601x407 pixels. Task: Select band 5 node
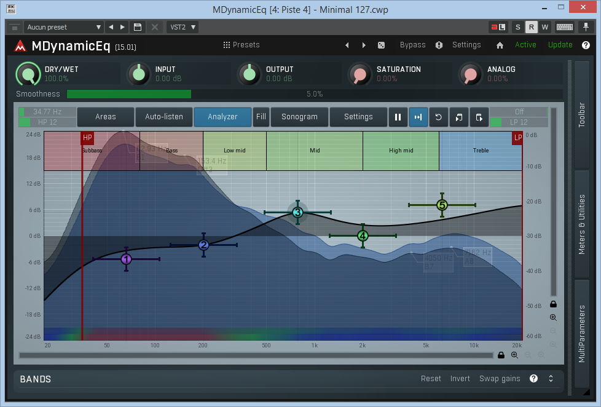point(442,205)
